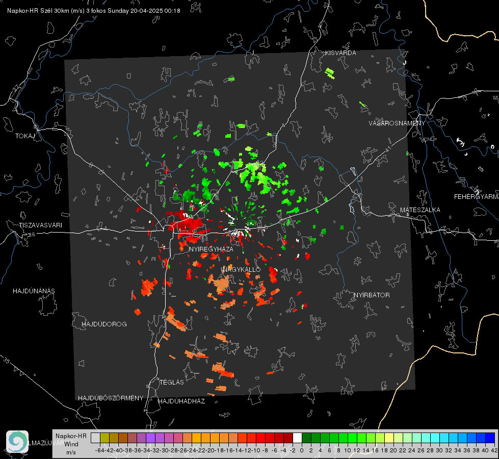Image resolution: width=499 pixels, height=459 pixels.
Task: Select the white zero-velocity legend swatch
Action: (x=297, y=438)
